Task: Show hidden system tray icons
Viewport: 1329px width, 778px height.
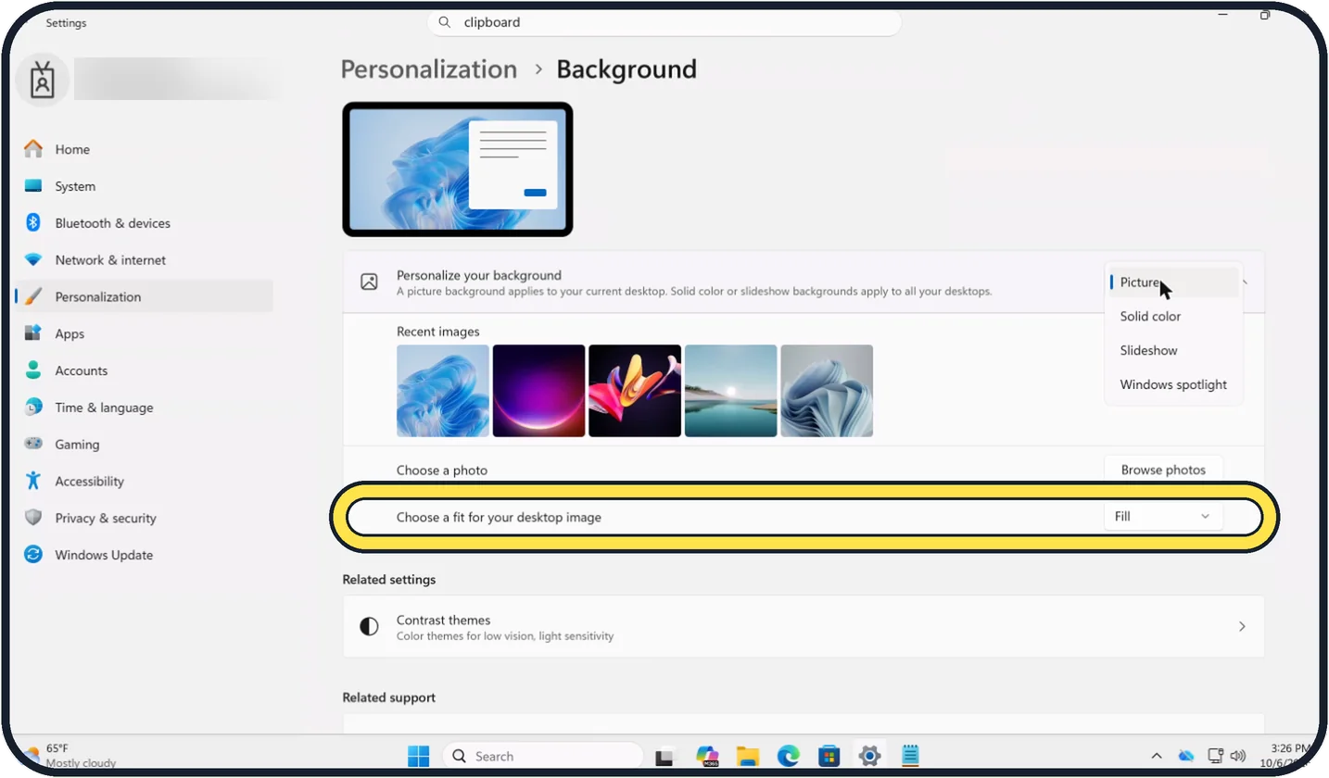Action: point(1157,756)
